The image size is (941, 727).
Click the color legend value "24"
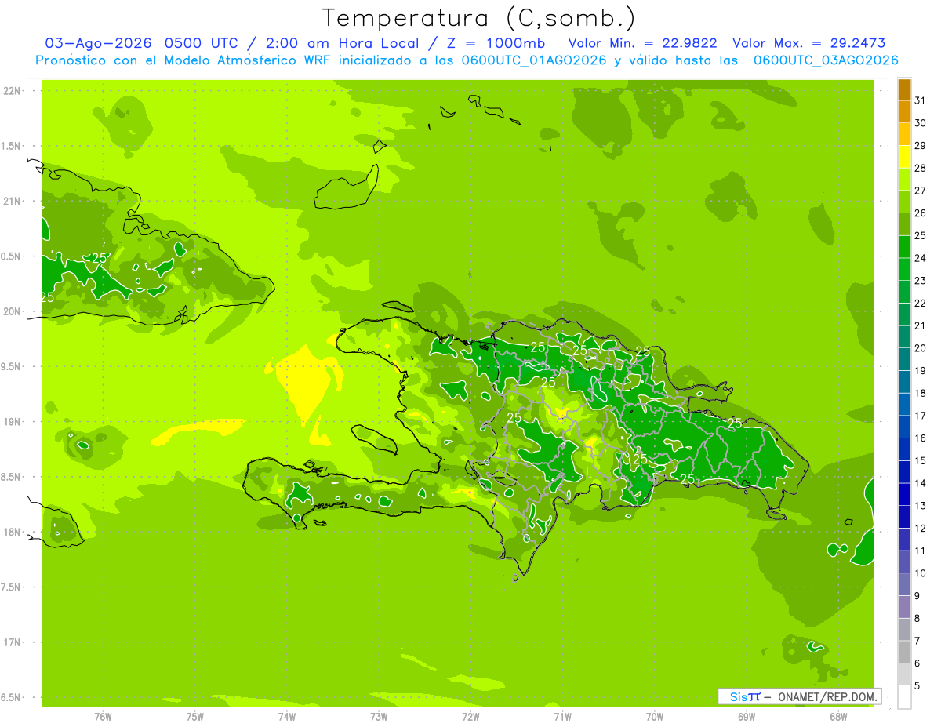click(x=921, y=258)
